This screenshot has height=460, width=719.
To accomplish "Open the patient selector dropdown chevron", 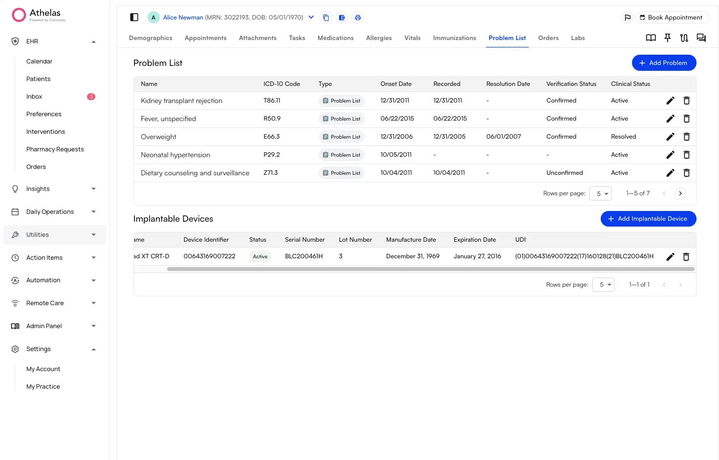I will point(311,17).
